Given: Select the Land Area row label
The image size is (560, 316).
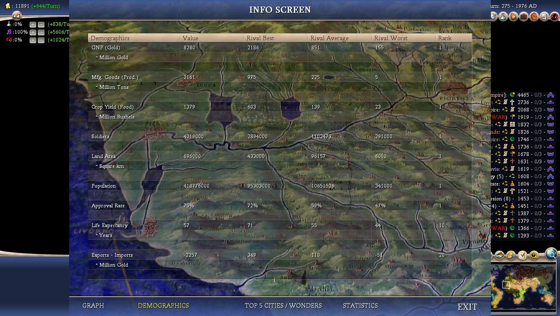Looking at the screenshot, I should tap(103, 156).
